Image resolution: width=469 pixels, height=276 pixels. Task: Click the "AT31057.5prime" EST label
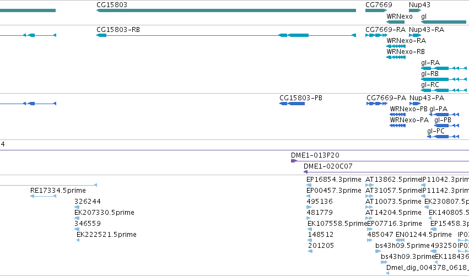393,191
